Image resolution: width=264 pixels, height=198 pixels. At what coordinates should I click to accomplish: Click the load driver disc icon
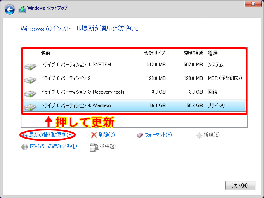point(25,147)
